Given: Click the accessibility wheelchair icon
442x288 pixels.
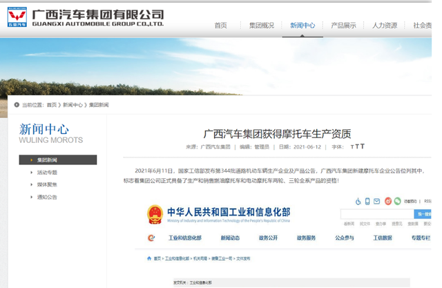Looking at the screenshot, I should pos(358,201).
